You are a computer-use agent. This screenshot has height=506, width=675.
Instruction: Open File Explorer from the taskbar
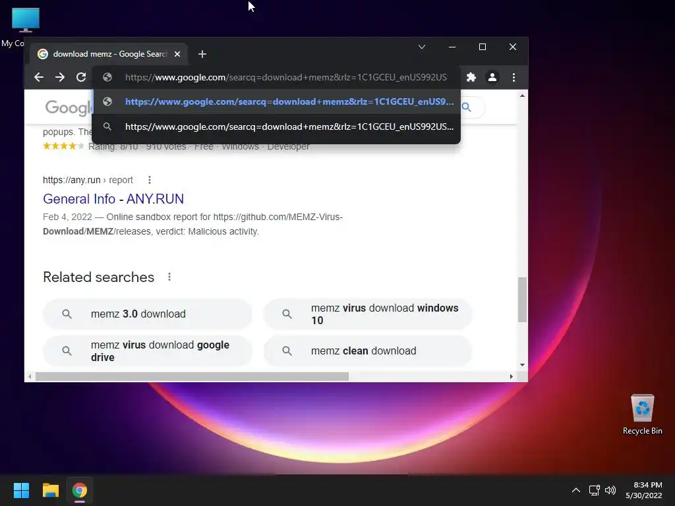pos(50,490)
